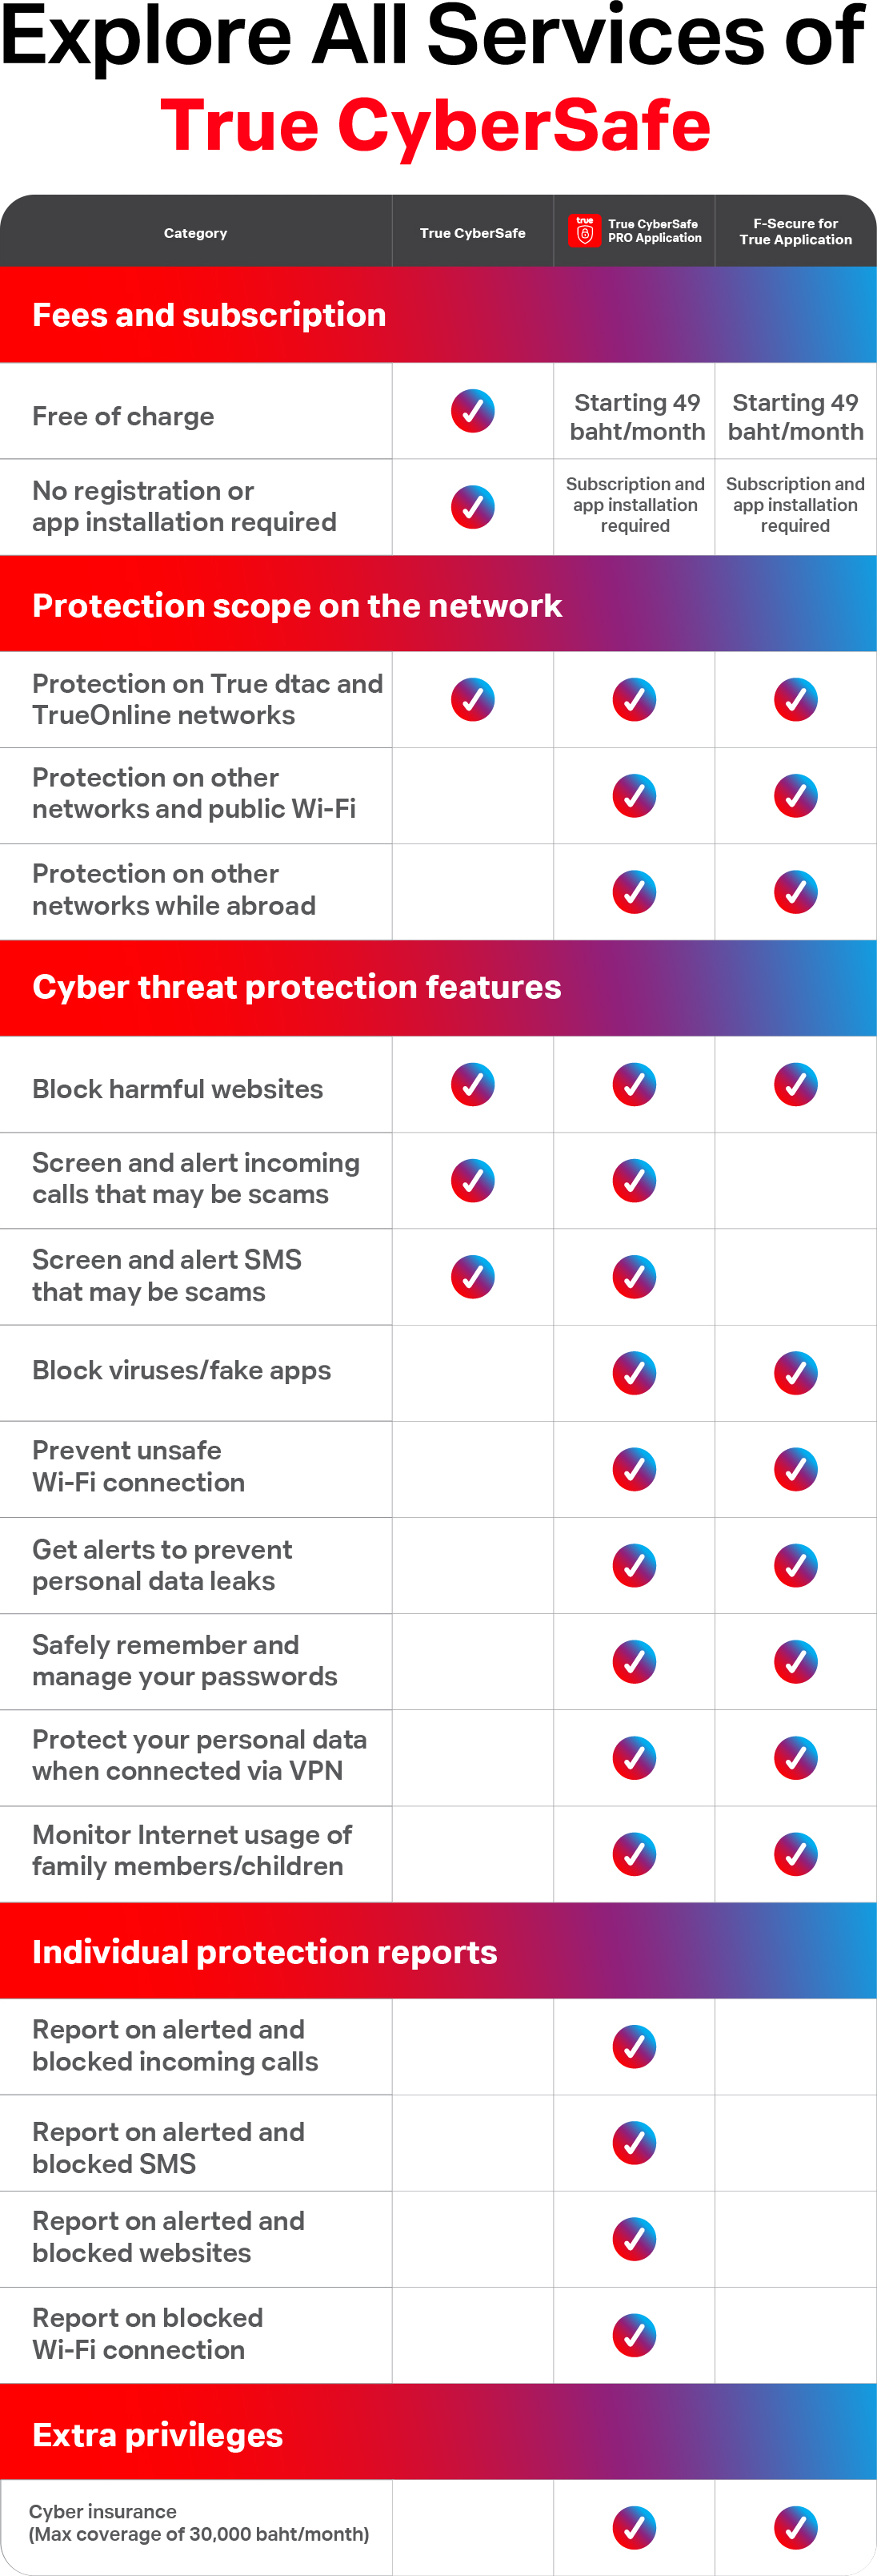Image resolution: width=877 pixels, height=2576 pixels.
Task: Click the F-Secure for True Application header
Action: [795, 232]
